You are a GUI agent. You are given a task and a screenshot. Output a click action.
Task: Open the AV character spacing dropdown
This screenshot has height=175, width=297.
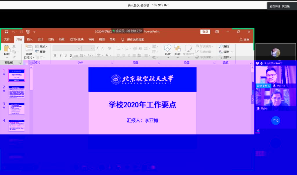(x=82, y=55)
